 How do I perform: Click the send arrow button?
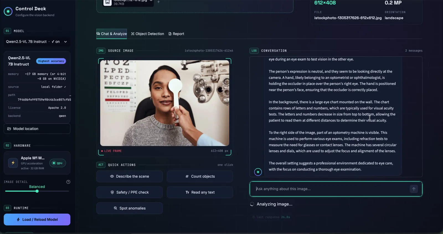pyautogui.click(x=414, y=189)
